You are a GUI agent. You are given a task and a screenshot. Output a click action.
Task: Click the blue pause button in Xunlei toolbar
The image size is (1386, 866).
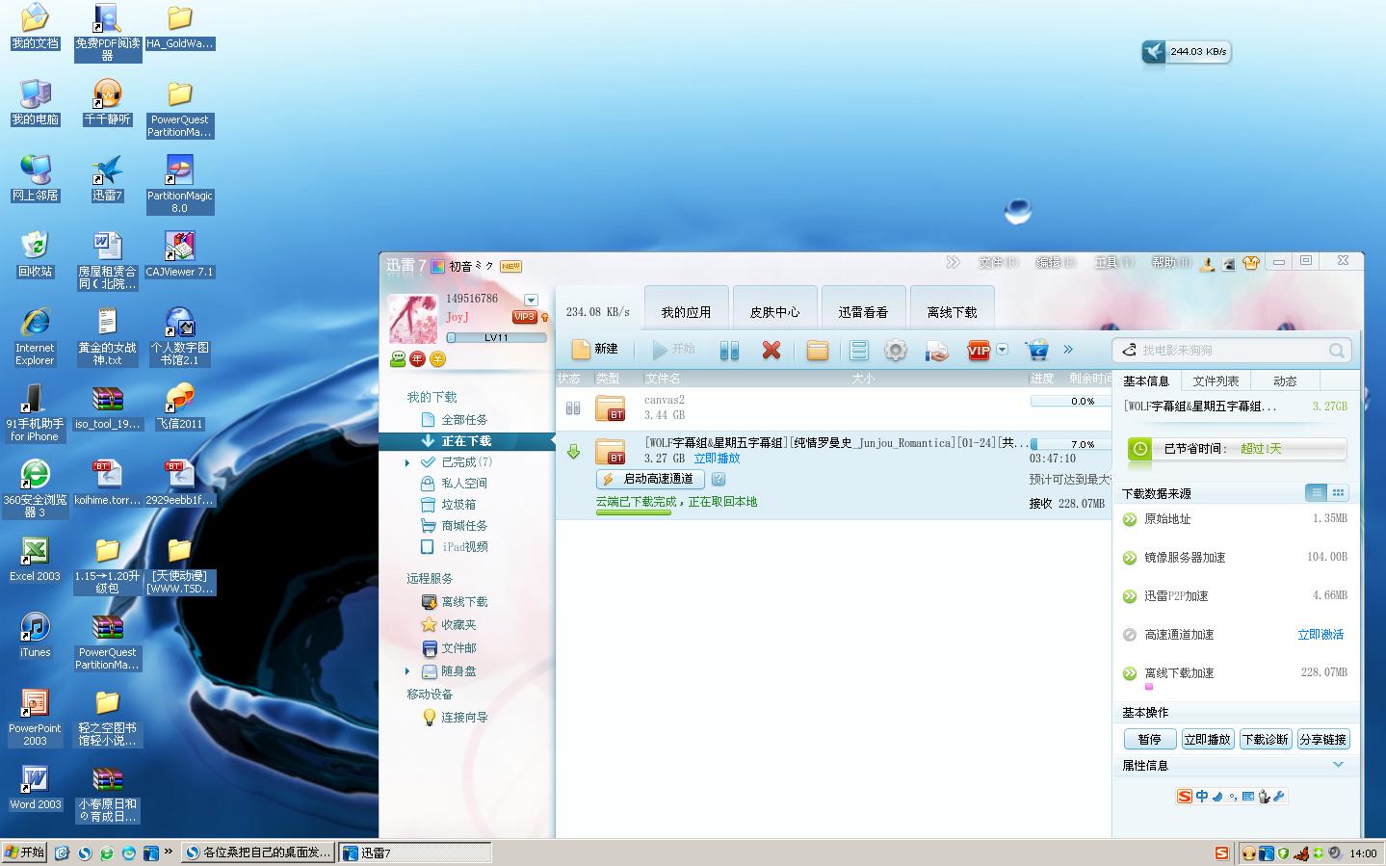(x=729, y=351)
